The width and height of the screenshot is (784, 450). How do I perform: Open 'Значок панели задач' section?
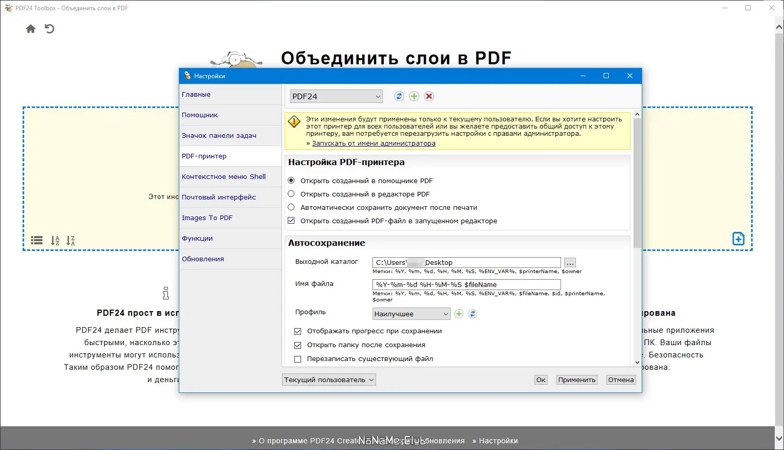[x=230, y=136]
